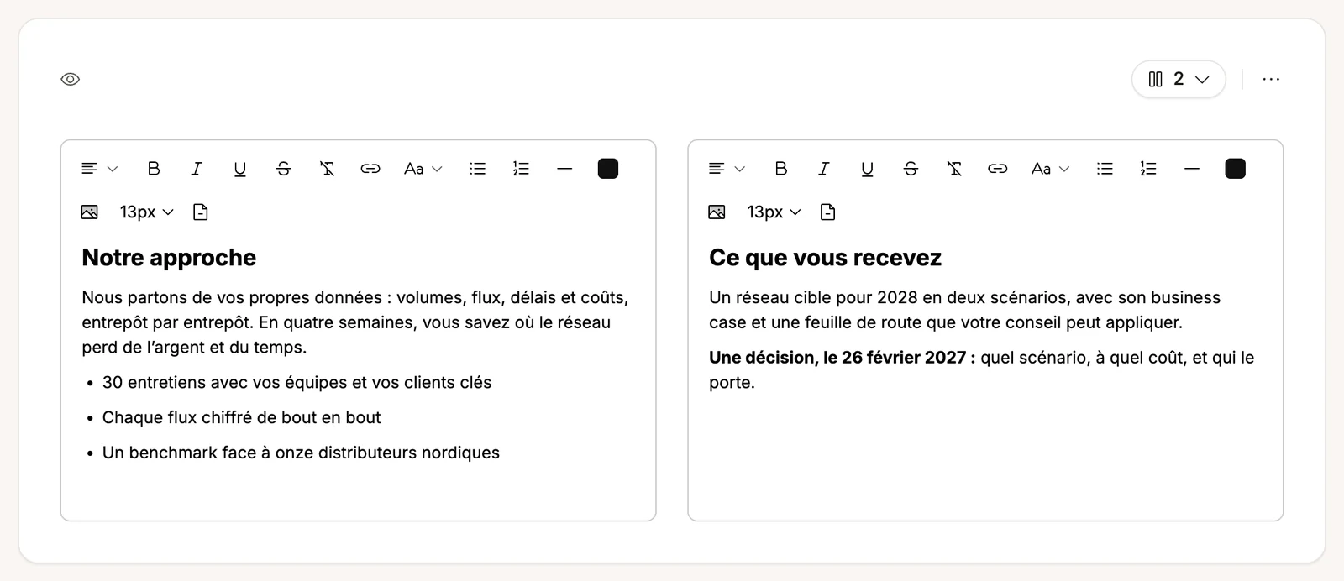
Task: Insert link in Ce que vous recevez editor
Action: click(998, 169)
